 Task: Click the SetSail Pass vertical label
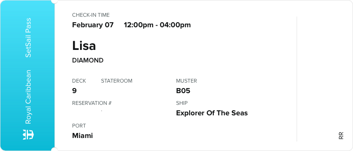tap(28, 38)
